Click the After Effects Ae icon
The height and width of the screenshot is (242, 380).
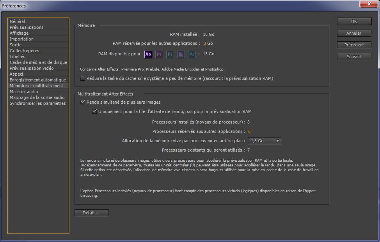click(148, 54)
